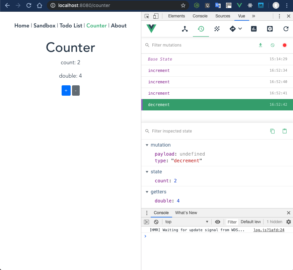Toggle the console Filter button
Viewport: 293px width, 270px height.
coord(232,221)
